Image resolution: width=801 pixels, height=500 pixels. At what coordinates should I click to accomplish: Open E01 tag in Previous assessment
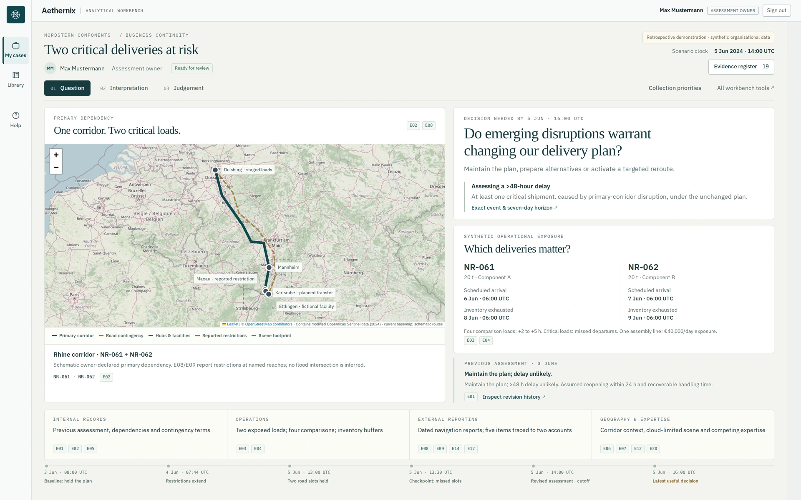(x=471, y=397)
